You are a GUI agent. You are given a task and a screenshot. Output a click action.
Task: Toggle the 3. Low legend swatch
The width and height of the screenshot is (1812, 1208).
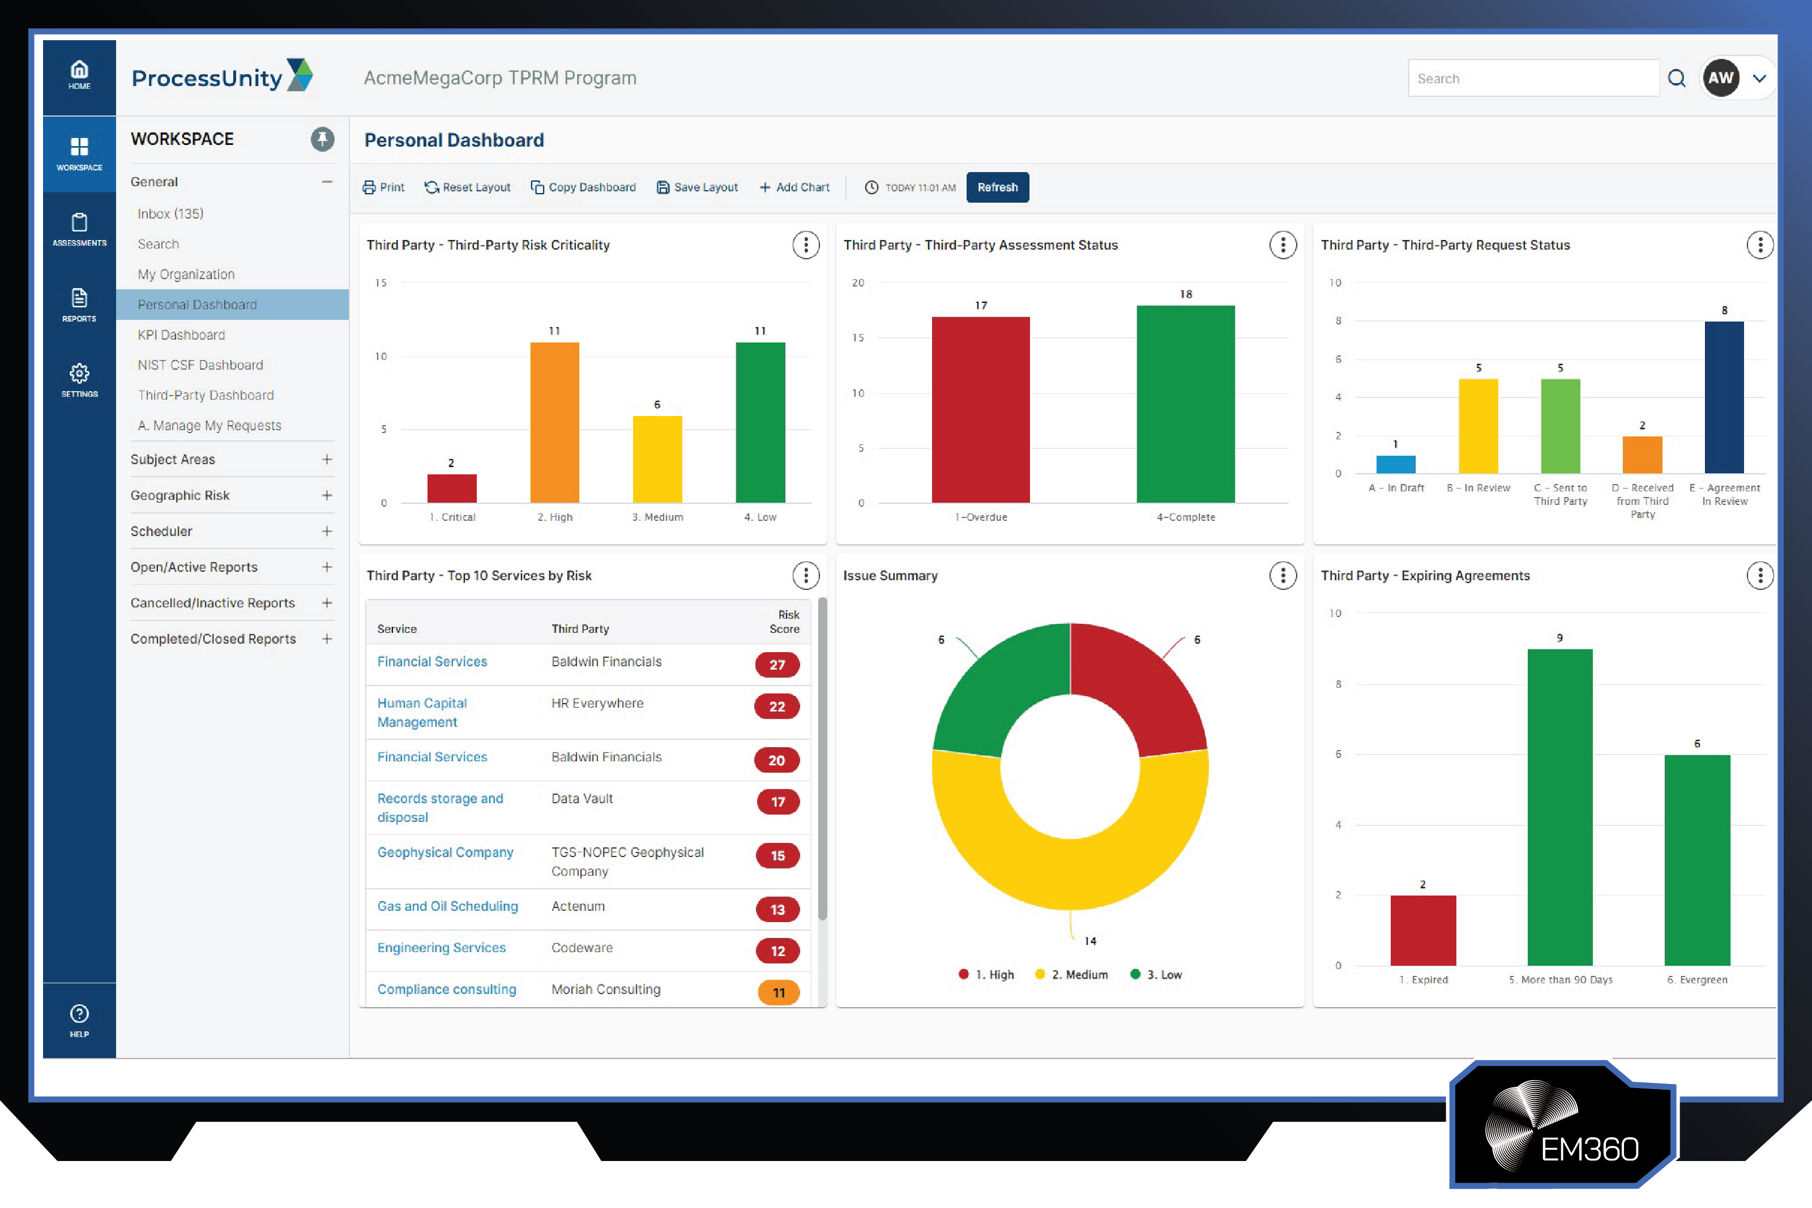[1135, 975]
